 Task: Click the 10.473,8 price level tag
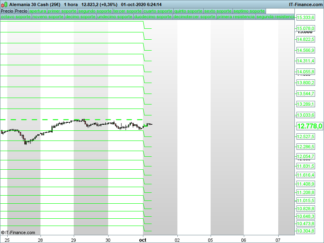(306, 224)
